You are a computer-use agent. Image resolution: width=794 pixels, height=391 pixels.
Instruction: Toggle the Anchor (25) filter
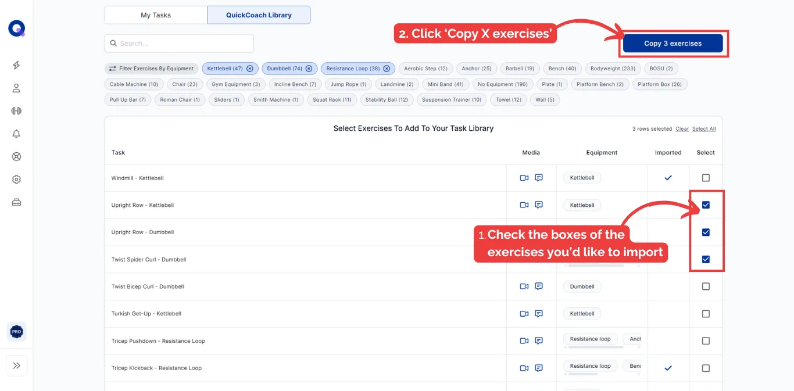(x=476, y=69)
